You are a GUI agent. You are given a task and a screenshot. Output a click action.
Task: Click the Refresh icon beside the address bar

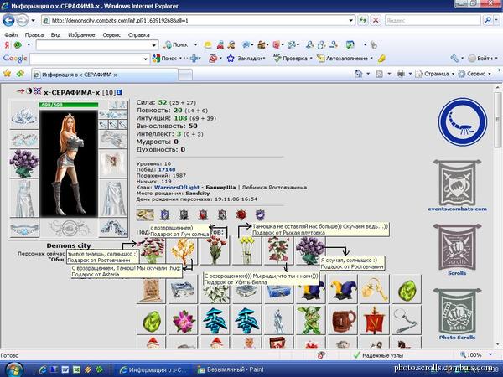[362, 20]
